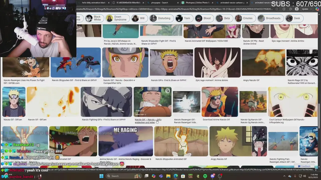Open 'Naruto Animated GIF Wallpapers 1920x1080' link
321x180 pixels.
(x=206, y=41)
